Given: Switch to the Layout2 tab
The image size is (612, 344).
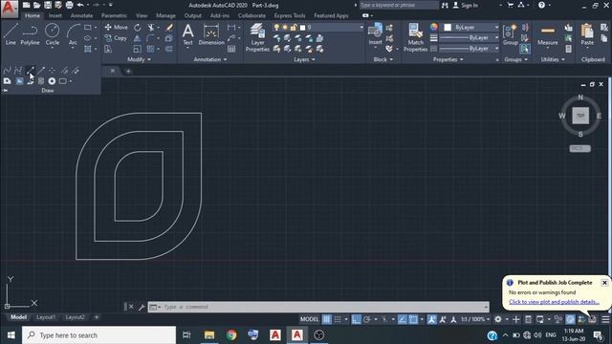Looking at the screenshot, I should tap(75, 317).
